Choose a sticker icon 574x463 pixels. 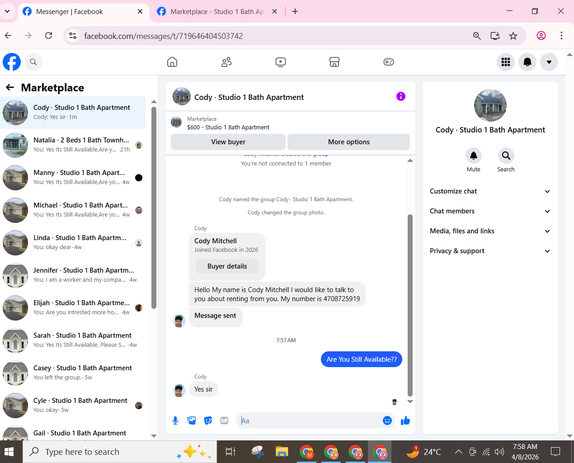pyautogui.click(x=208, y=420)
